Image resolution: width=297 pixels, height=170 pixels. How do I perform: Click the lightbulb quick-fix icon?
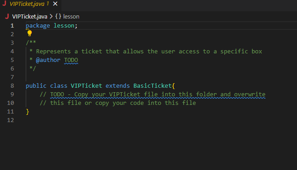click(29, 33)
